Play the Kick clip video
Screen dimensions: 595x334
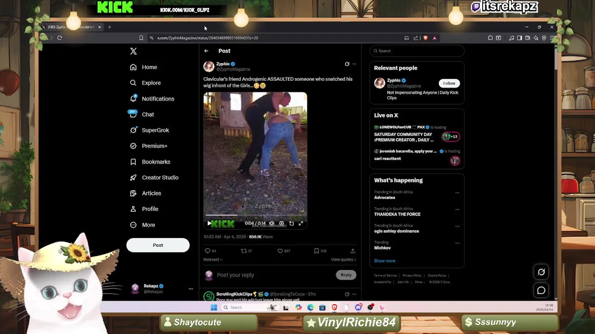(209, 224)
